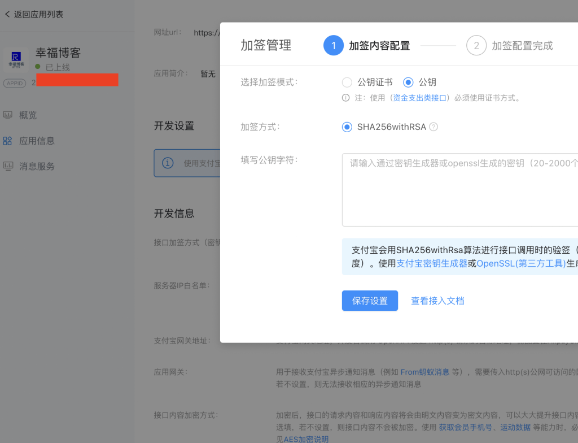578x443 pixels.
Task: Open the 查看接入文档 link
Action: pos(437,301)
